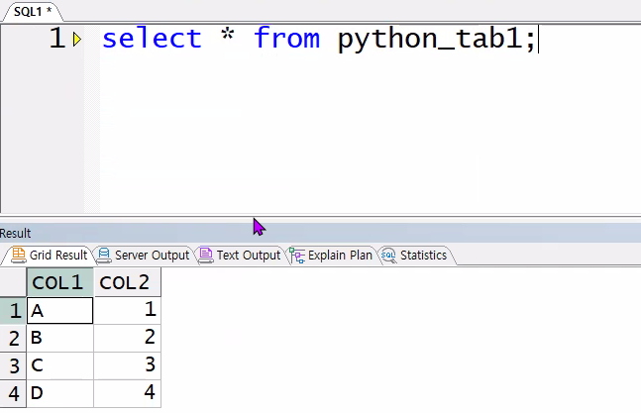The height and width of the screenshot is (413, 641).
Task: Click the Server Output icon
Action: 104,256
